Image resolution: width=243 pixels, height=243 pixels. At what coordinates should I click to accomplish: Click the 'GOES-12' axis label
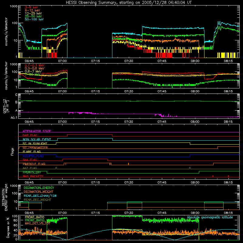5,106
